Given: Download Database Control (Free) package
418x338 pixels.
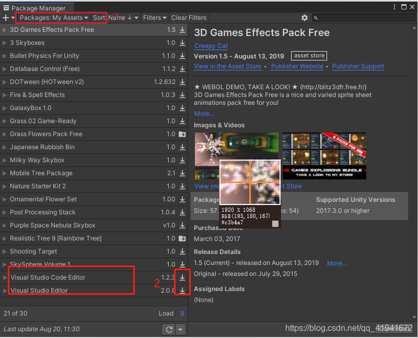Looking at the screenshot, I should pyautogui.click(x=182, y=69).
